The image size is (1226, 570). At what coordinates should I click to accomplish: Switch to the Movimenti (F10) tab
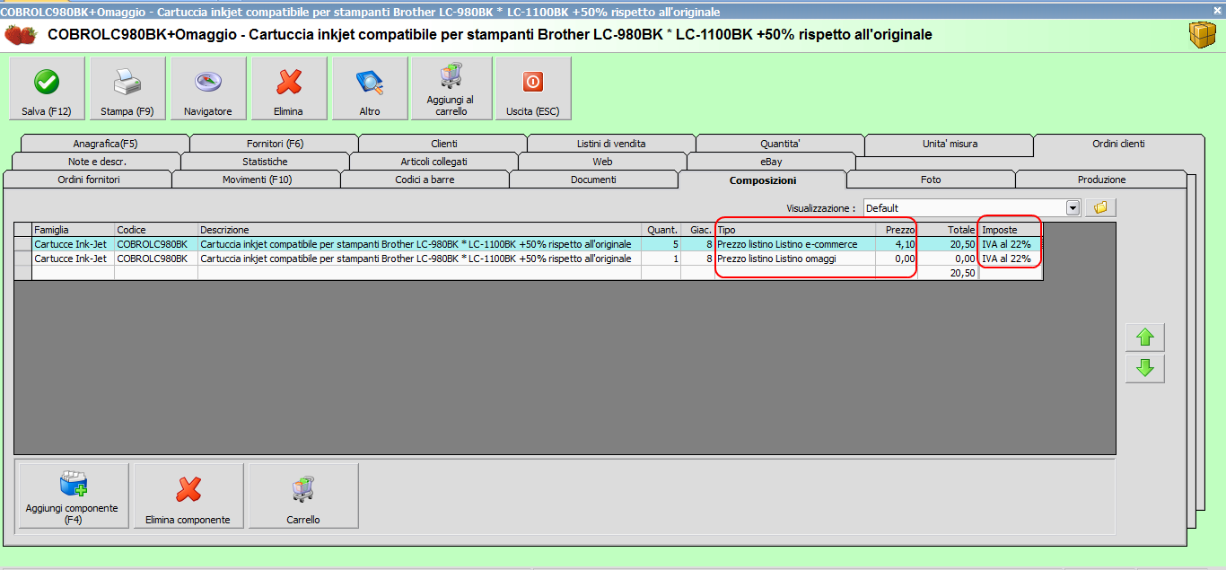(x=256, y=180)
